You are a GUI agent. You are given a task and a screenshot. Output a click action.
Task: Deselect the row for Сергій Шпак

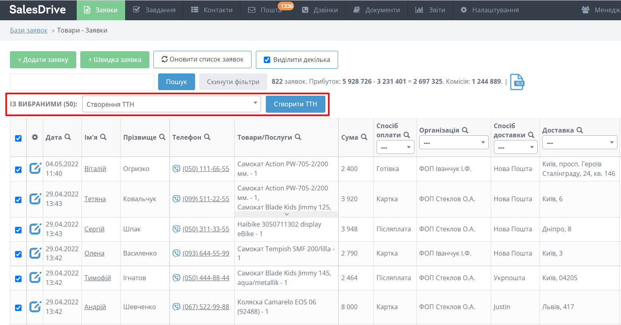pos(18,230)
